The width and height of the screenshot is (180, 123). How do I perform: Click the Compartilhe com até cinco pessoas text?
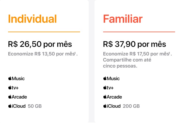[127, 63]
